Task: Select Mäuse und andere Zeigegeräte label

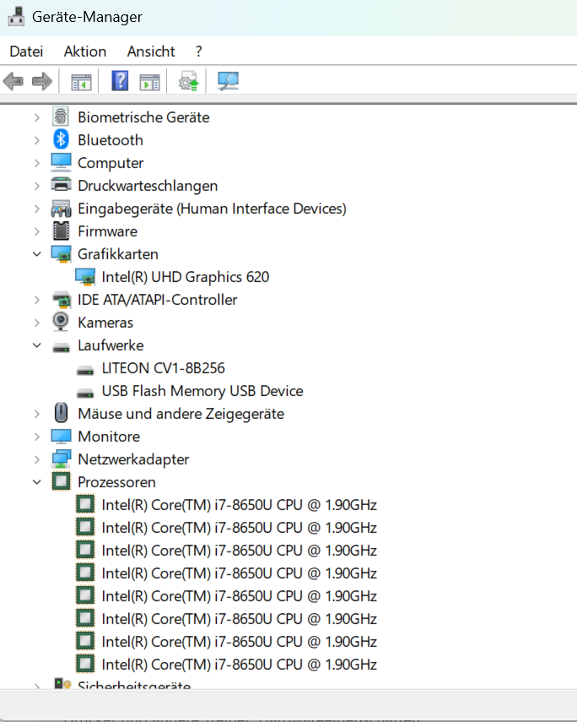Action: [181, 414]
